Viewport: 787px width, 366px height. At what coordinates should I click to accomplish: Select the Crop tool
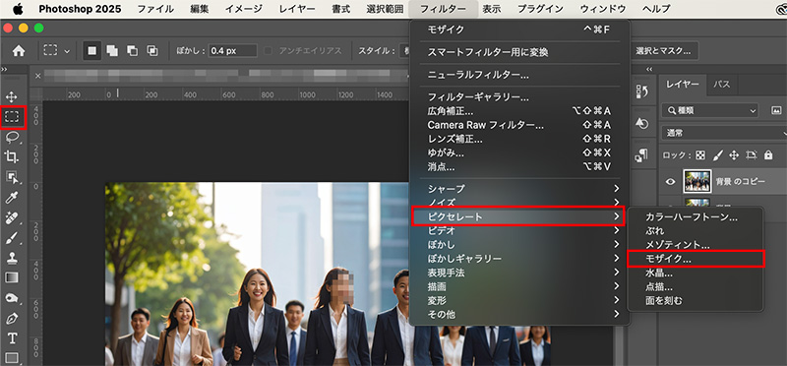(12, 157)
